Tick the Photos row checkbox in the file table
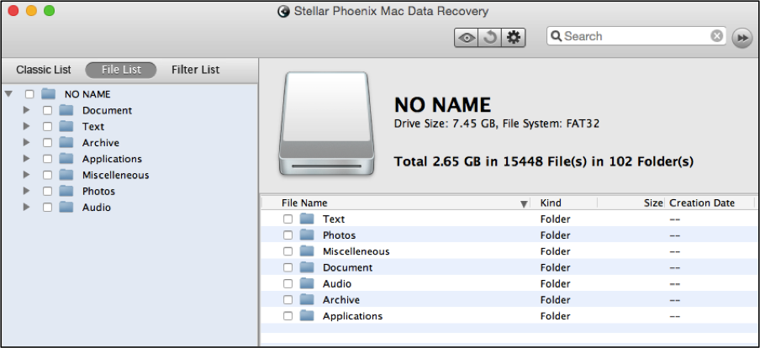Viewport: 760px width, 348px height. pos(288,235)
